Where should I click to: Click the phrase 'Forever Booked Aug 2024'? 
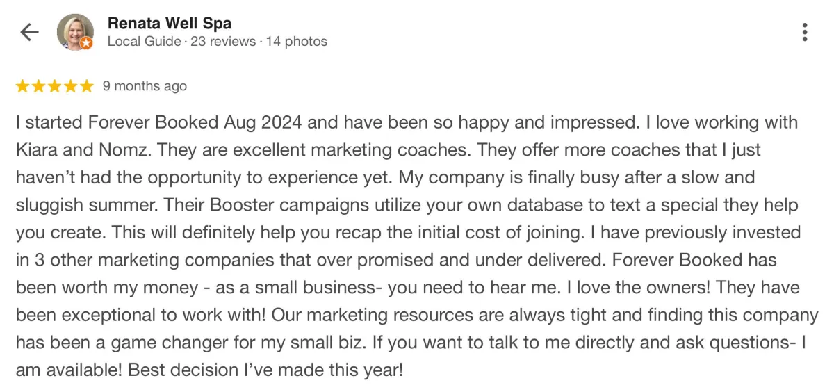coord(195,123)
